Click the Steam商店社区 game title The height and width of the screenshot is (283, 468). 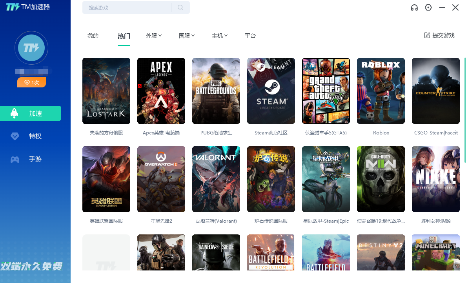click(x=271, y=133)
